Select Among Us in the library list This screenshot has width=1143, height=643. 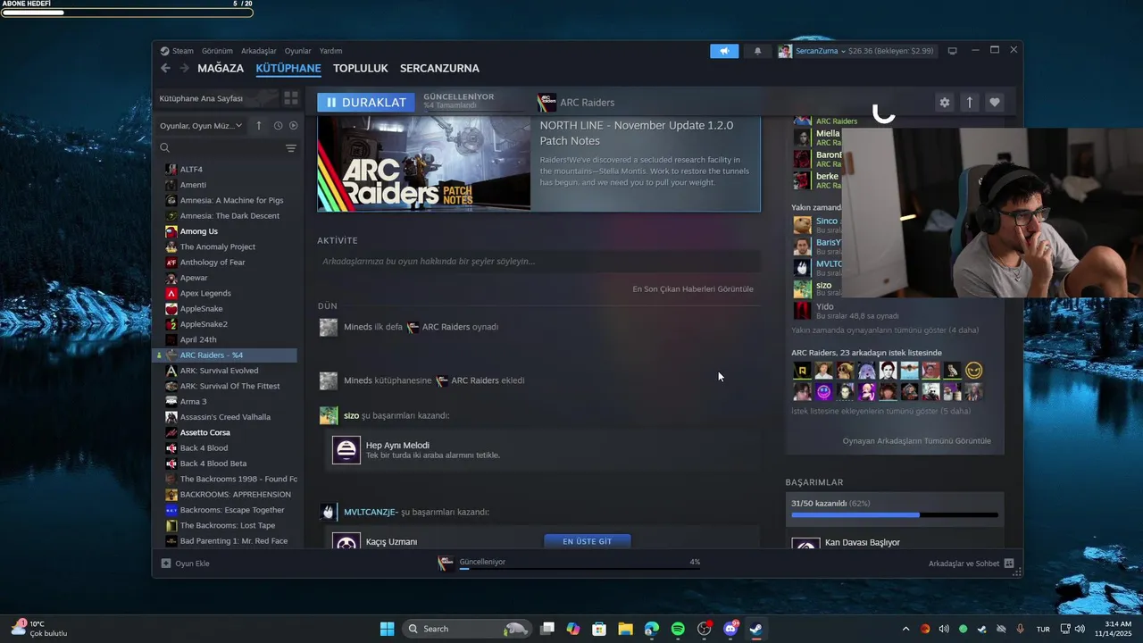click(199, 231)
